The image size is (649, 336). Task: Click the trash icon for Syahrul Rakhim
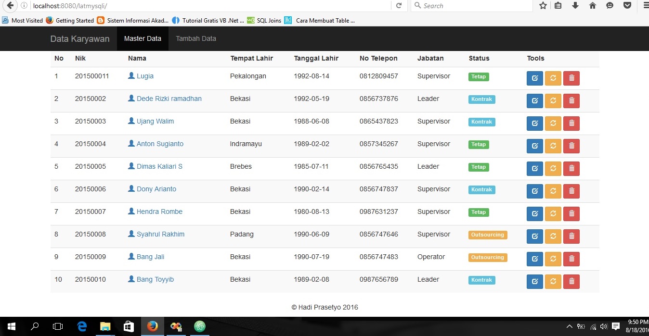click(571, 236)
